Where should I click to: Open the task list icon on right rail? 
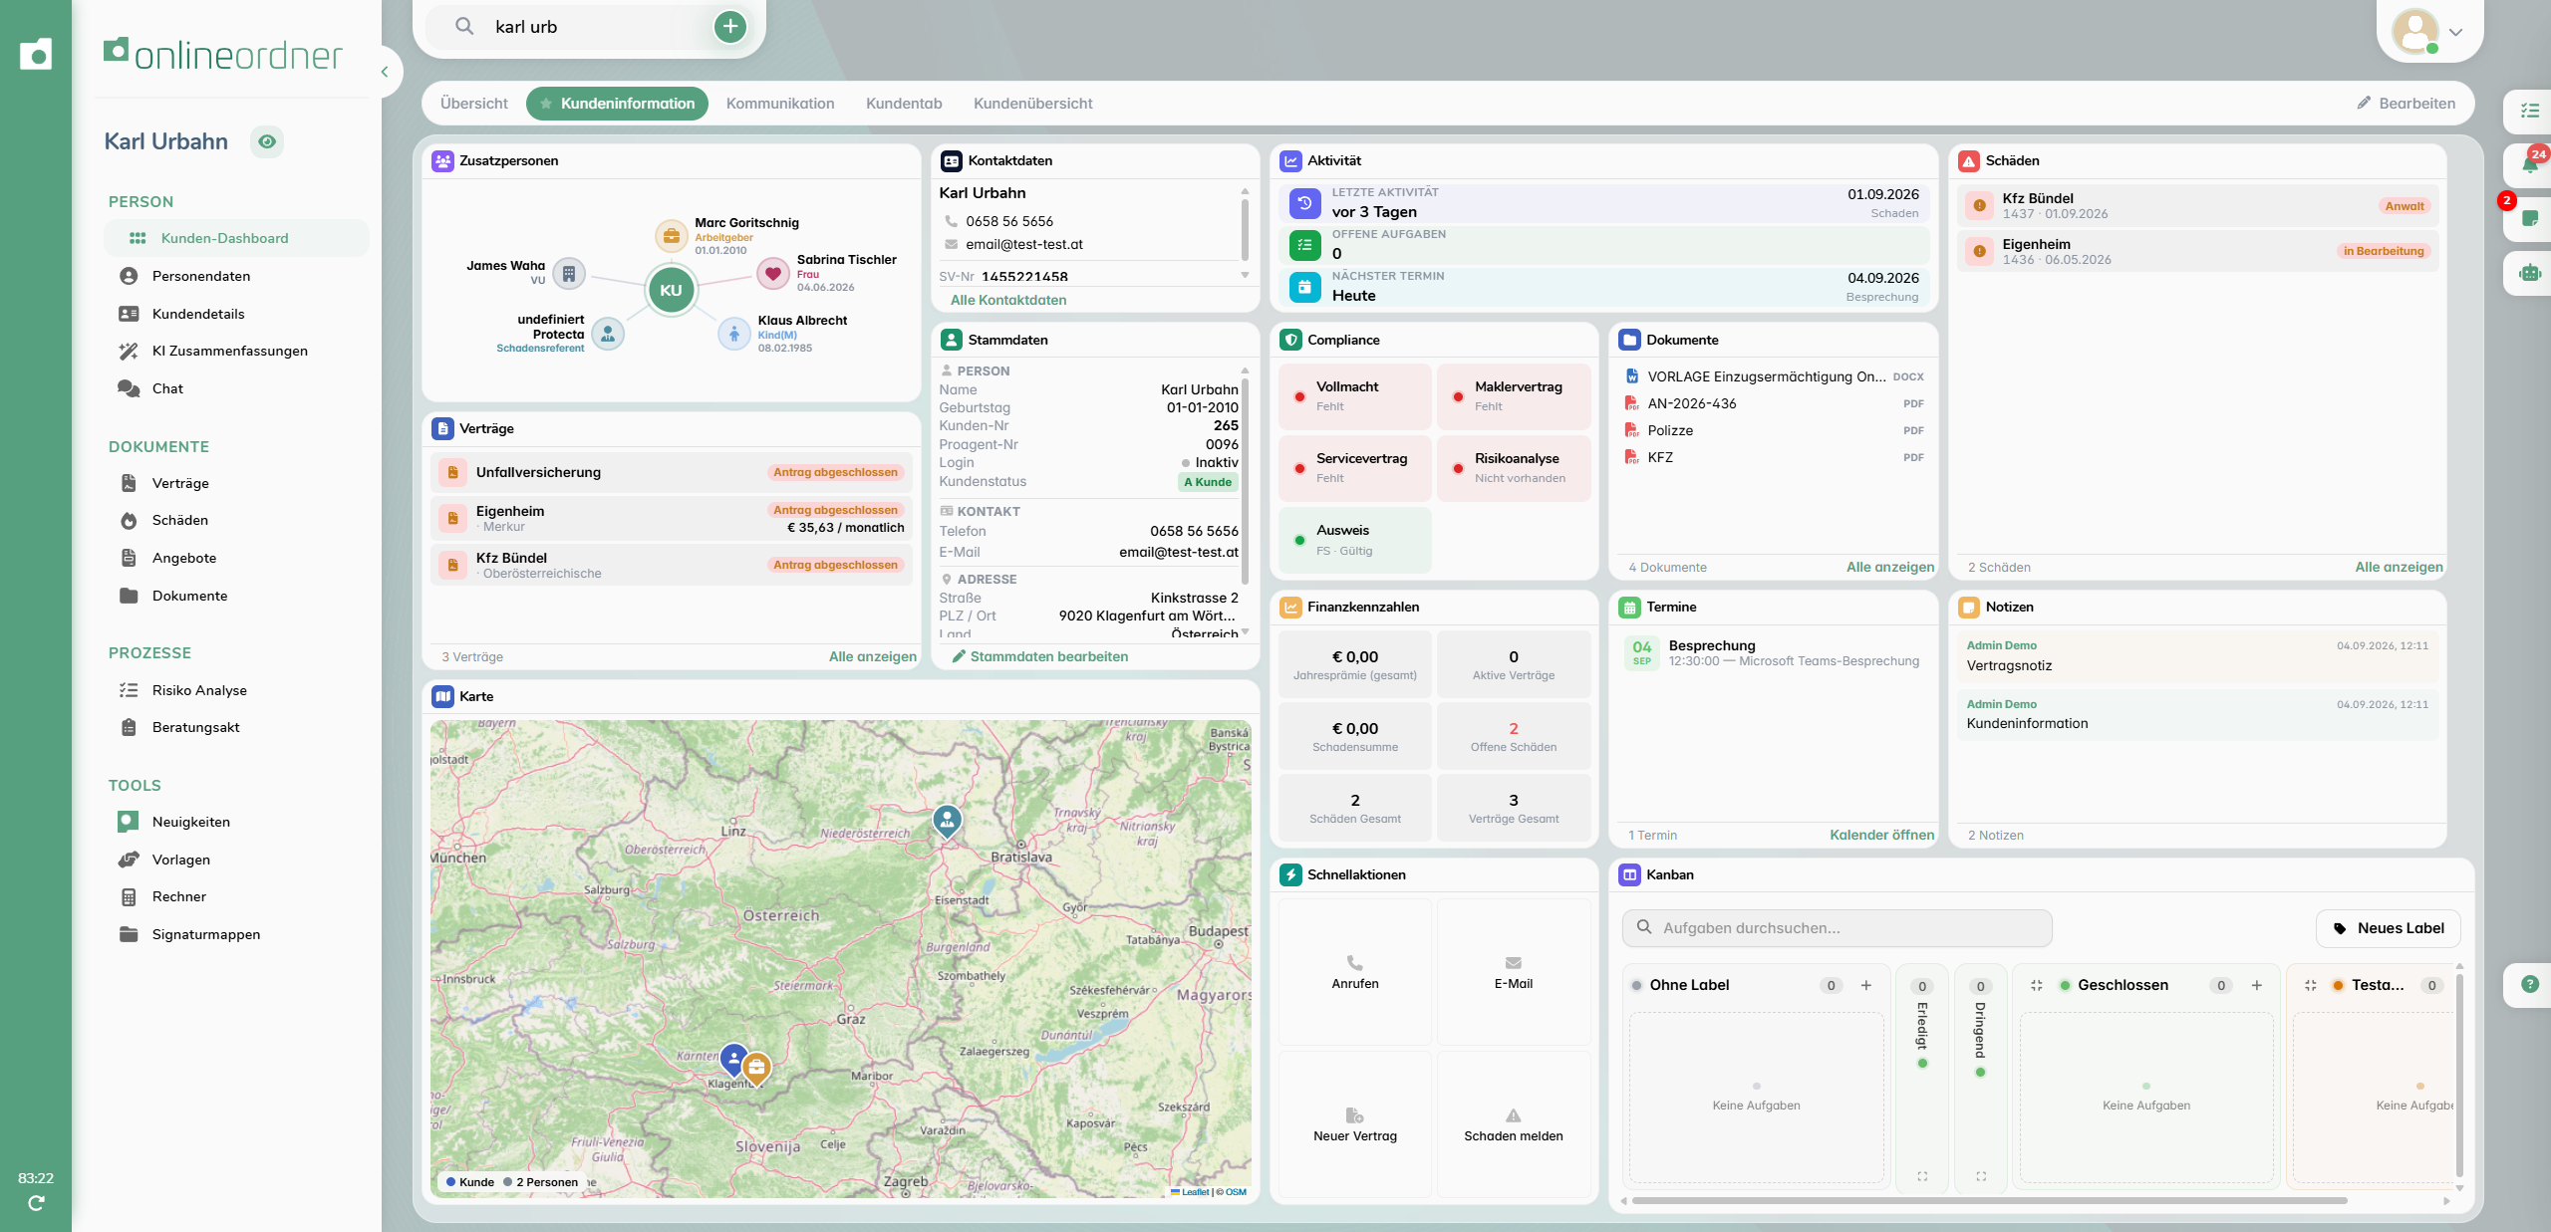coord(2530,111)
